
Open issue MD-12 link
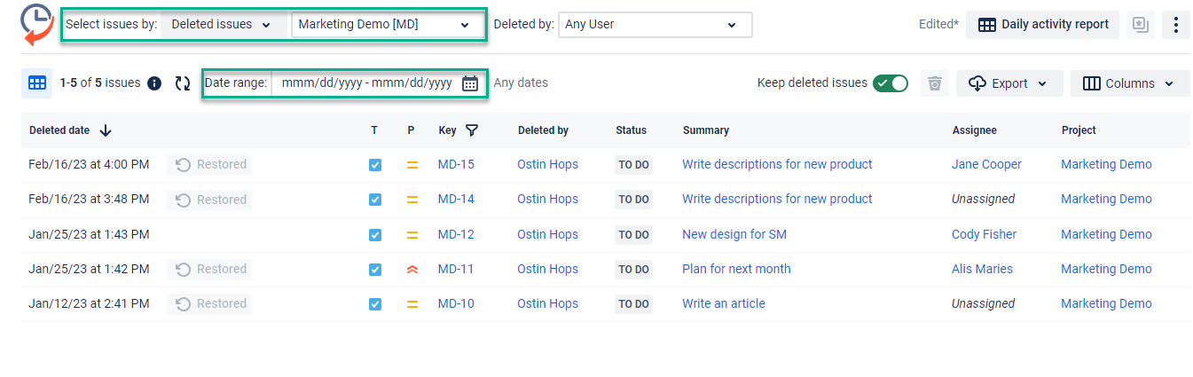coord(456,235)
